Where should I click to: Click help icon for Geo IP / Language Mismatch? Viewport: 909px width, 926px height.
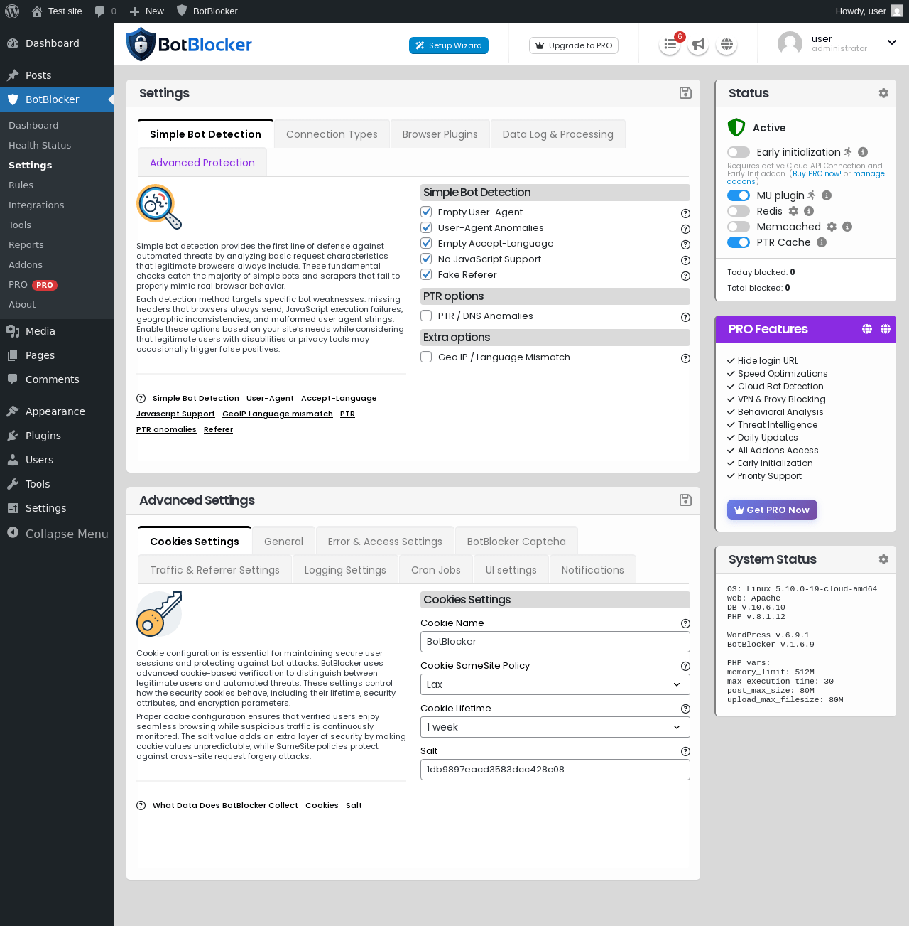point(685,358)
